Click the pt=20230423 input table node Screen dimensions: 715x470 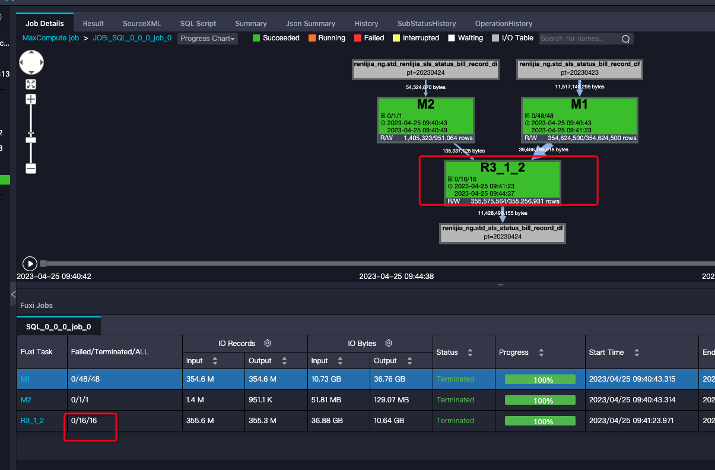[580, 69]
